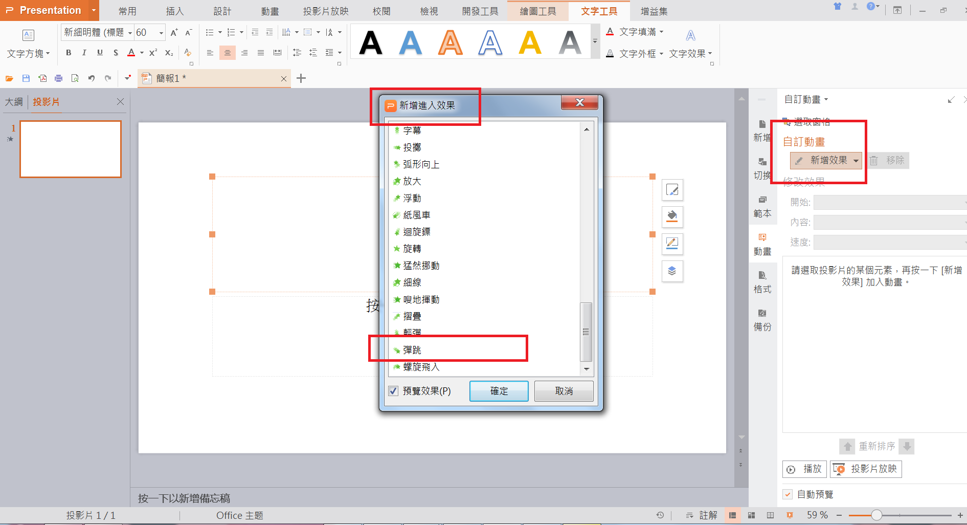967x525 pixels.
Task: Decrease font size with A- icon
Action: coord(188,32)
